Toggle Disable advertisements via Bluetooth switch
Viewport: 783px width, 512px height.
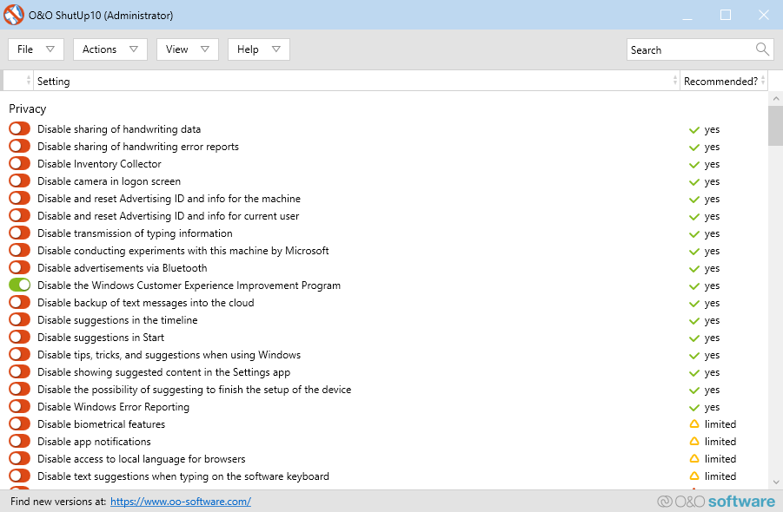[19, 268]
